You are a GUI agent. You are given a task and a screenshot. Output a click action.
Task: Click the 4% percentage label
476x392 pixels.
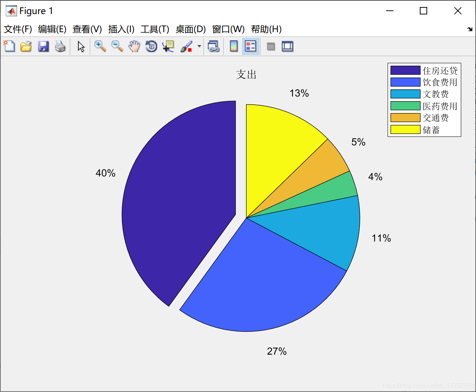pos(375,177)
